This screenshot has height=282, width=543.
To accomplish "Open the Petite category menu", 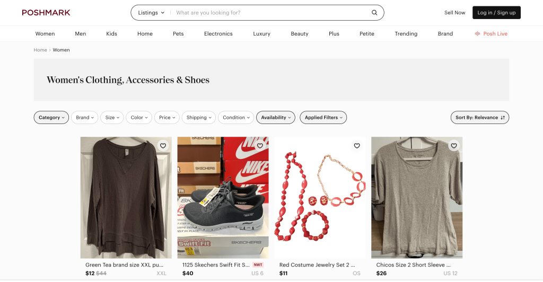I will (x=367, y=33).
